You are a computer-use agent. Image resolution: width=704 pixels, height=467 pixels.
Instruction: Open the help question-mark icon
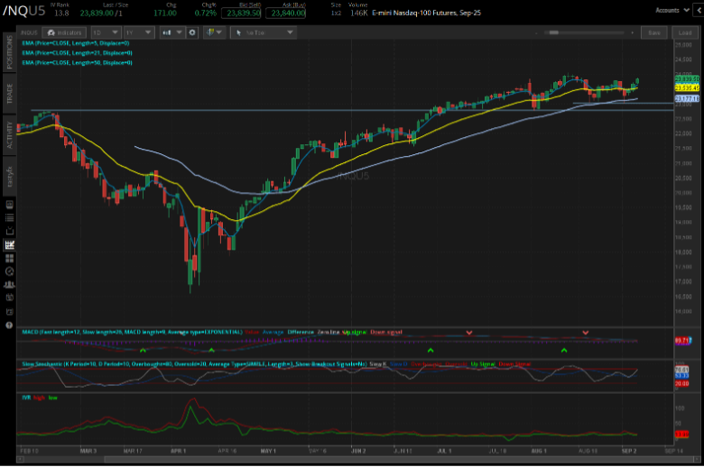click(x=9, y=325)
